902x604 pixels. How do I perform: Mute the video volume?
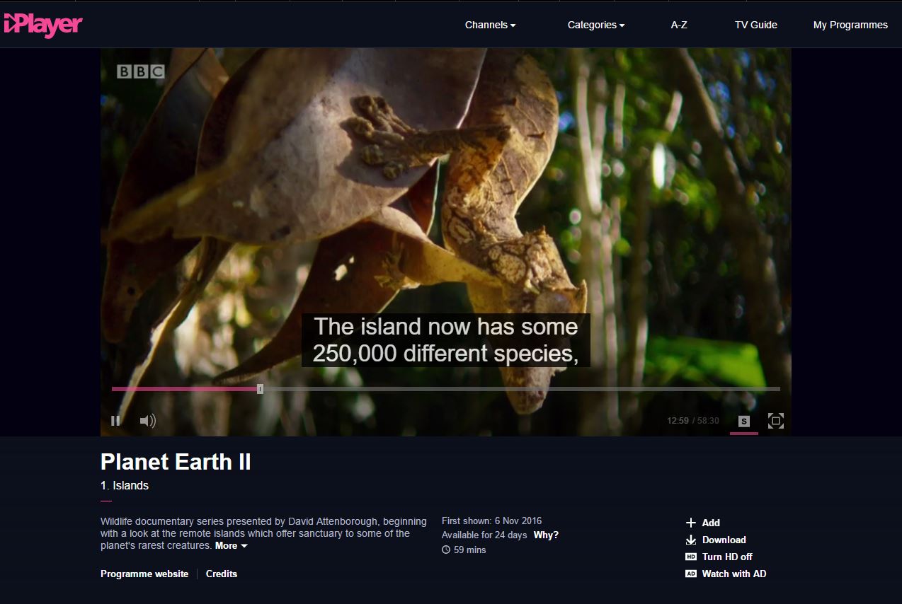[147, 421]
